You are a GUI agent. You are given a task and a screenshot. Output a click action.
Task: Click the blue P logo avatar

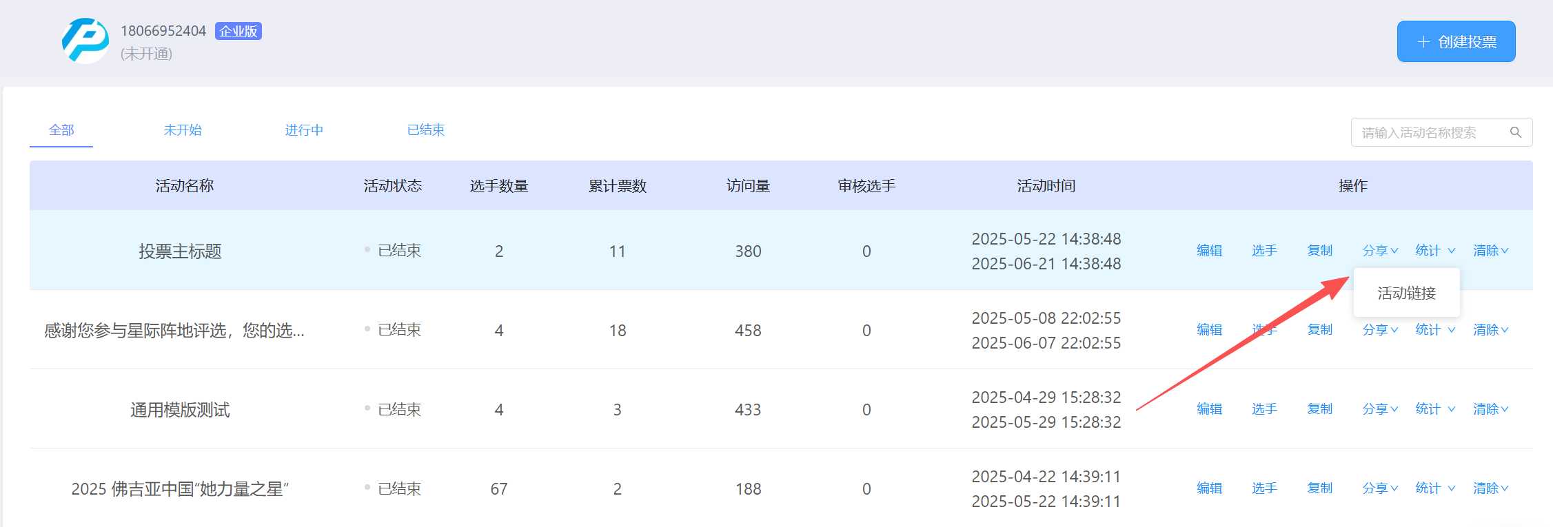[x=85, y=41]
